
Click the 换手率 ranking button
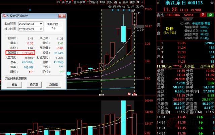click(x=34, y=84)
